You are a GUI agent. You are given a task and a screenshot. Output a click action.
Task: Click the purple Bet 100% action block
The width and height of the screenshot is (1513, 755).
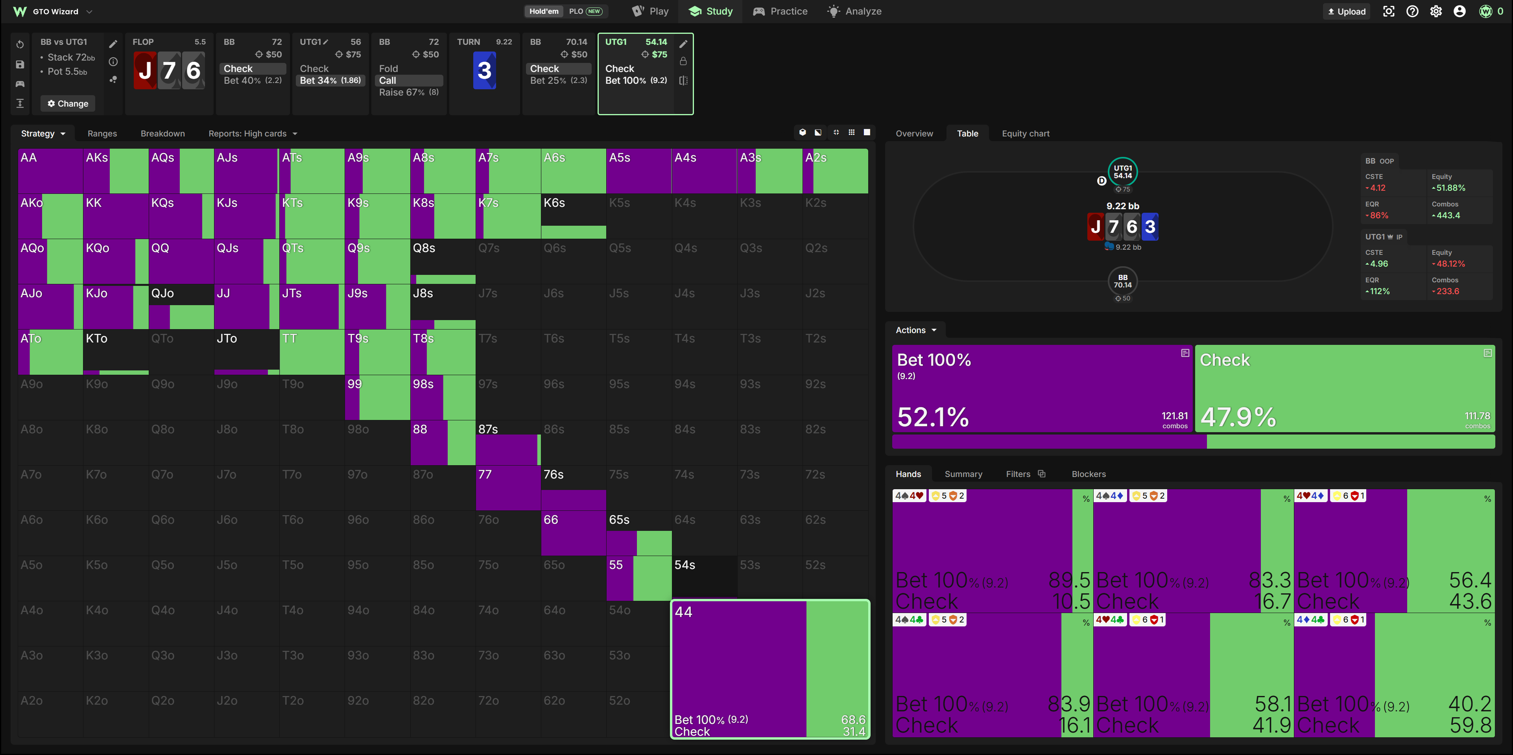click(x=1042, y=389)
